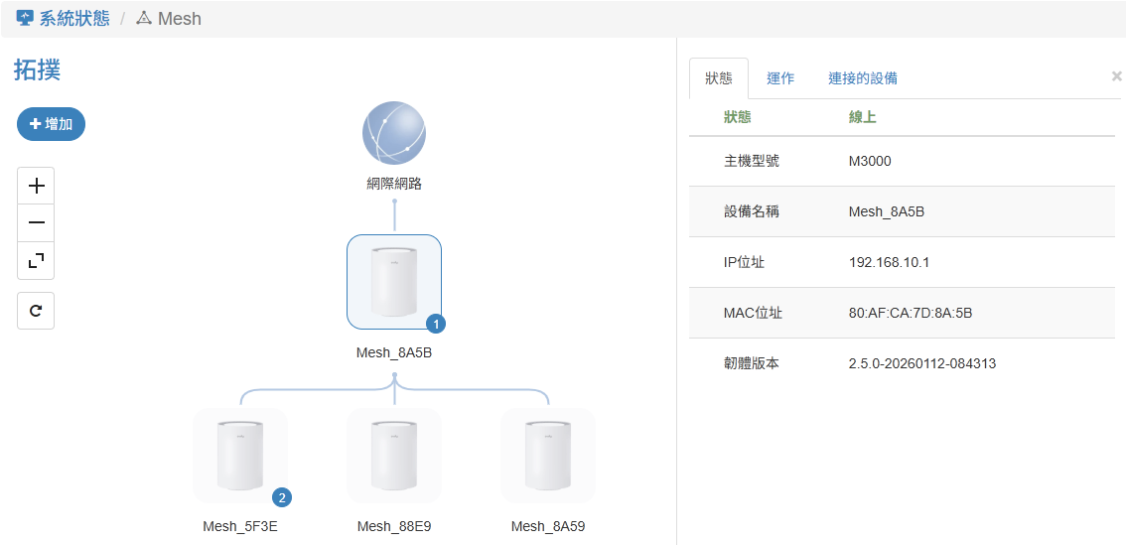
Task: Select the Mesh_8A59 mesh node
Action: click(x=548, y=455)
